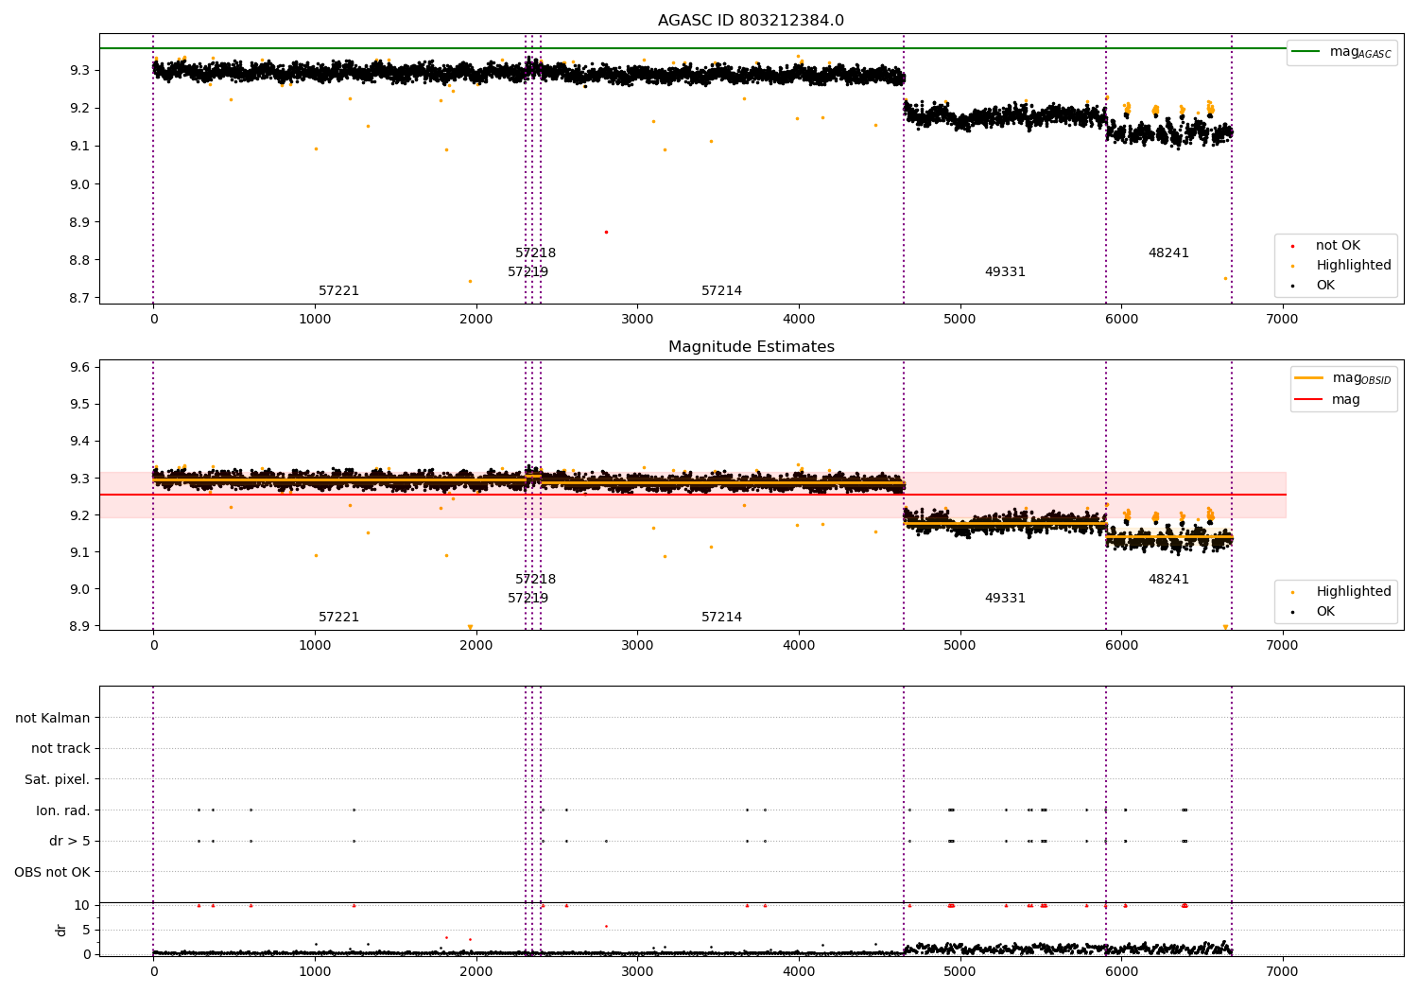Screen dimensions: 1418x993
Task: Select 'Highlighted' in the middle panel legend
Action: [x=1353, y=591]
